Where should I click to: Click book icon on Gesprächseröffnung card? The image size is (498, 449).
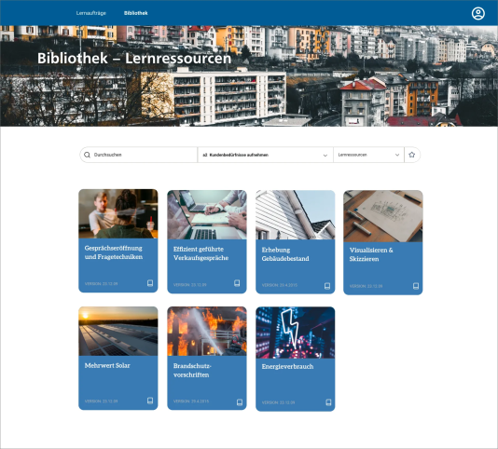(150, 283)
